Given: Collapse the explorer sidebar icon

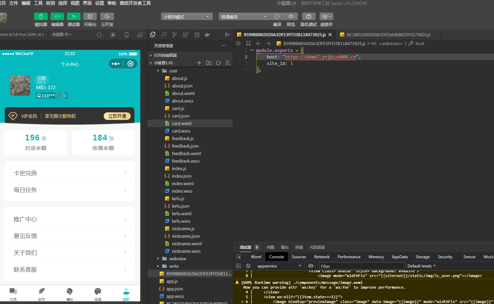Looking at the screenshot, I should (x=228, y=34).
